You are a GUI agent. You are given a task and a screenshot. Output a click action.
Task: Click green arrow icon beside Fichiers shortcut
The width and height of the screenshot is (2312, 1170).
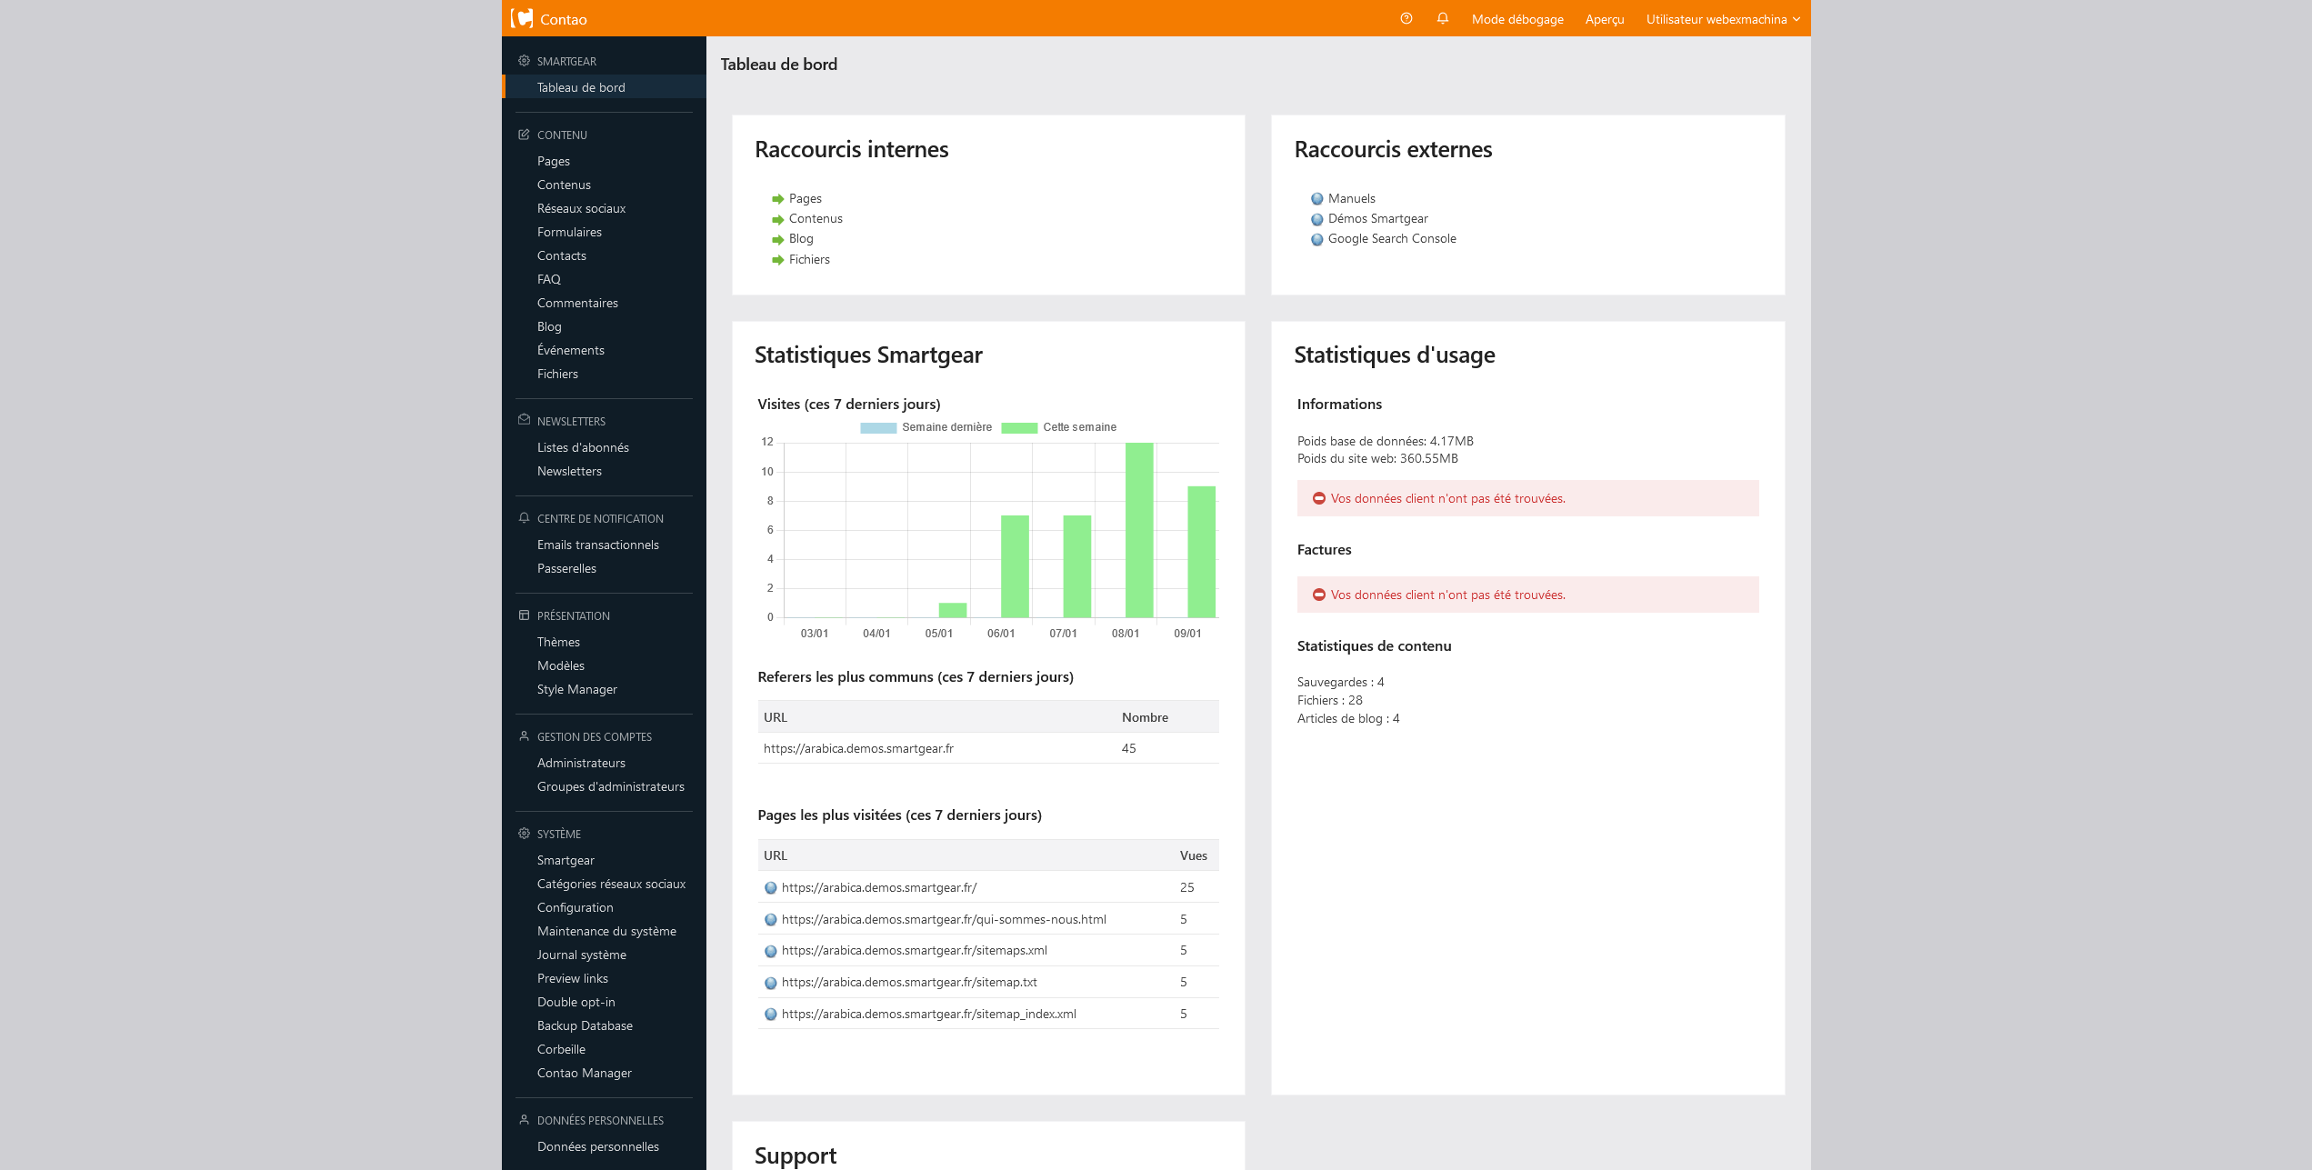click(x=777, y=260)
